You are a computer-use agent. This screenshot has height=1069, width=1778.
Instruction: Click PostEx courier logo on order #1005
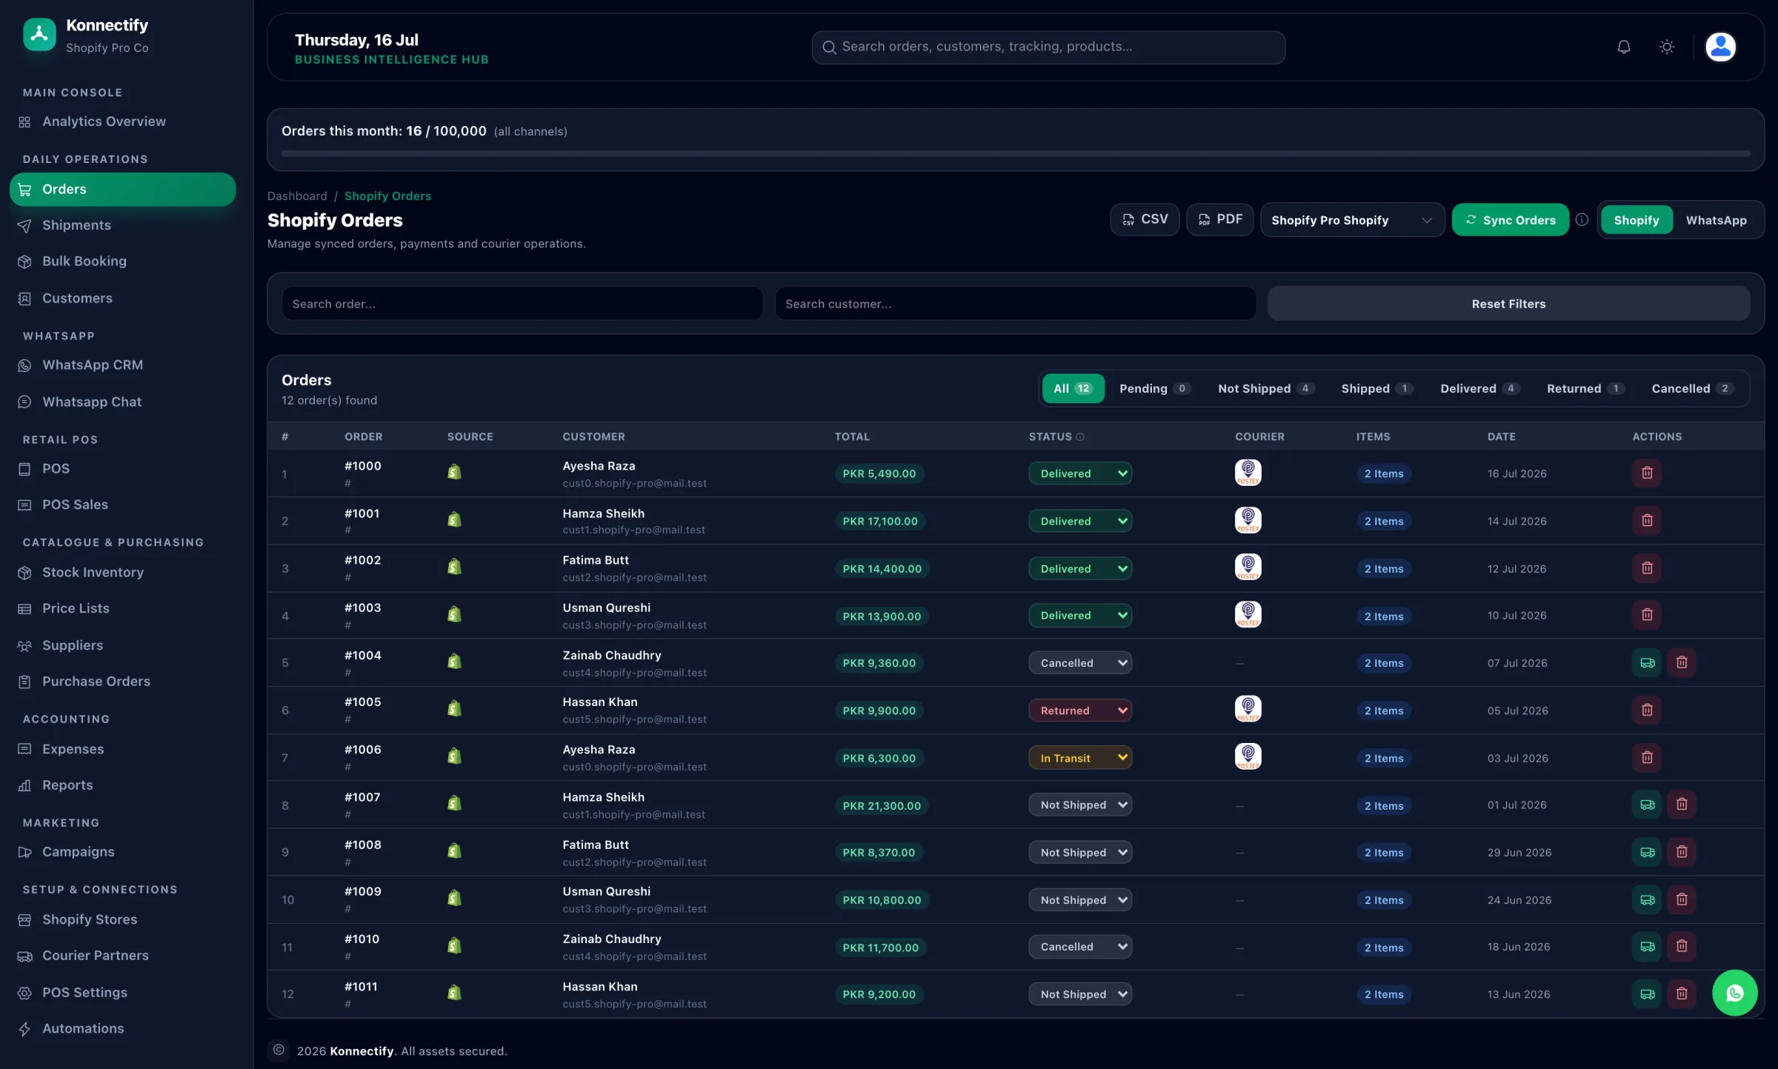point(1248,709)
